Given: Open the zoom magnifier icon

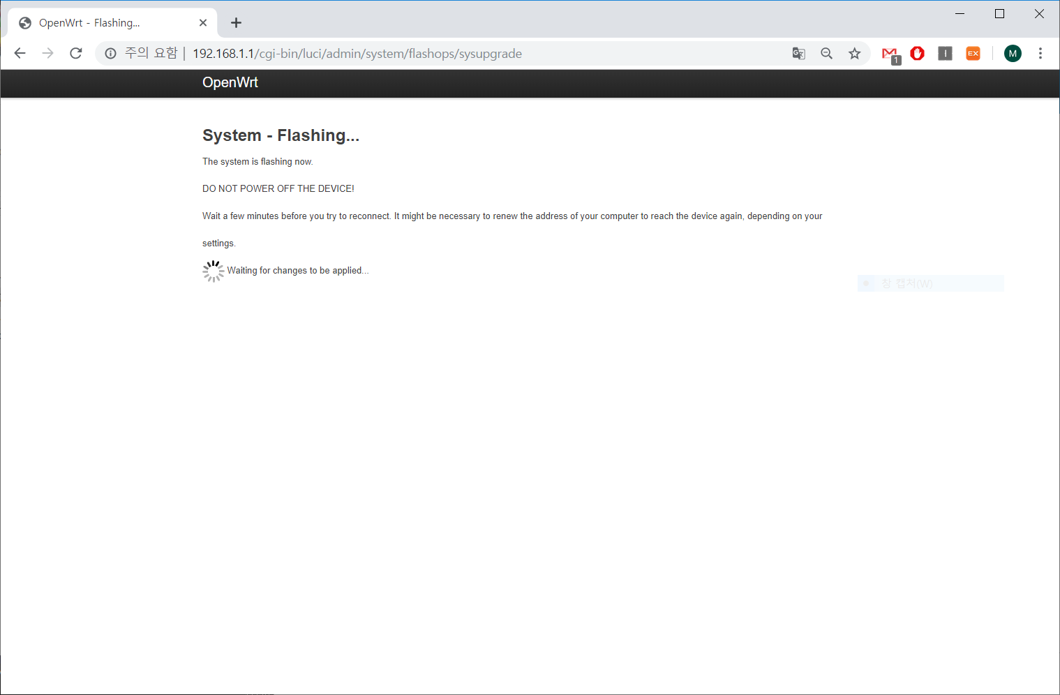Looking at the screenshot, I should [827, 54].
